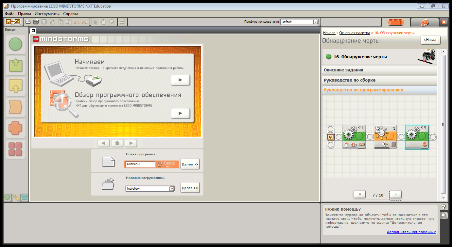Cut selection using the scissors icon
The height and width of the screenshot is (247, 452).
pyautogui.click(x=52, y=22)
